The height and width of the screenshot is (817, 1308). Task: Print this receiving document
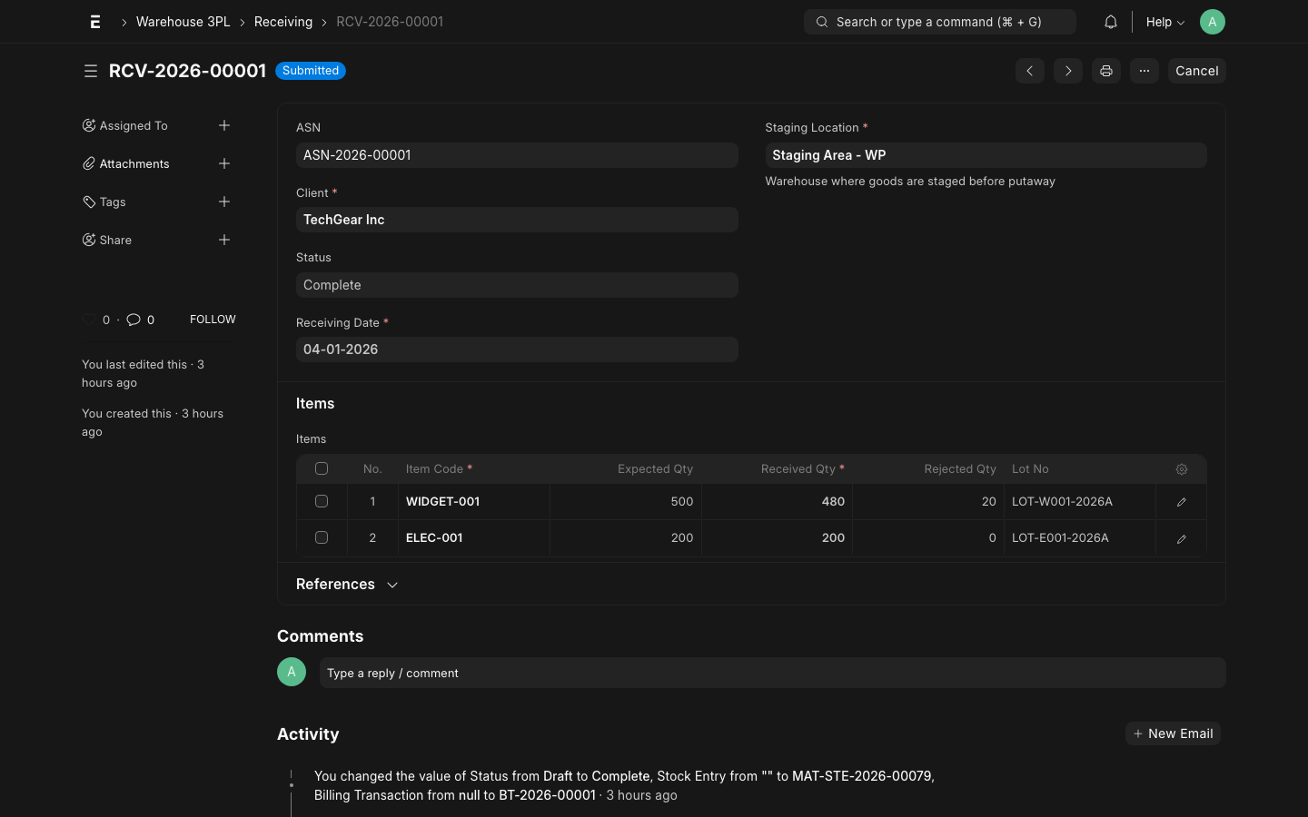(x=1105, y=71)
